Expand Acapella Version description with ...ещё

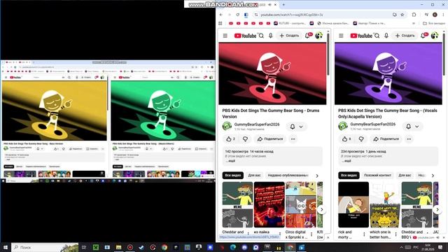click(346, 161)
